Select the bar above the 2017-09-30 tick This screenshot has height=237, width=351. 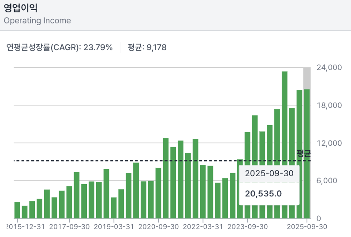click(69, 202)
